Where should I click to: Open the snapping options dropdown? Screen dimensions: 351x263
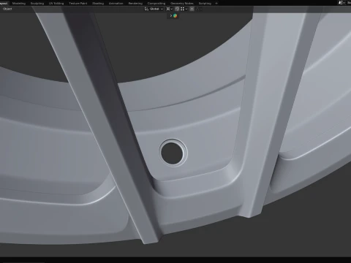coord(184,9)
